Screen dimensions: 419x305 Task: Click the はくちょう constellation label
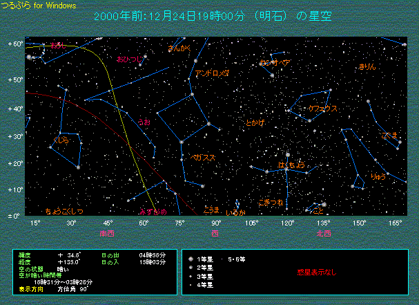tap(291, 165)
